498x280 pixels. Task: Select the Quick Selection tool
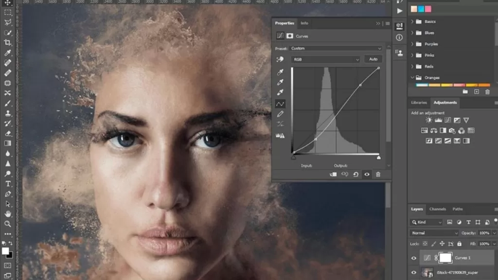click(x=8, y=33)
